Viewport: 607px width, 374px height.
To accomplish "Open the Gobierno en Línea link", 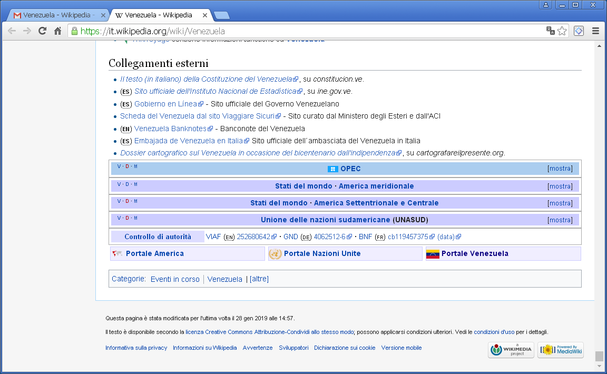I will 165,104.
